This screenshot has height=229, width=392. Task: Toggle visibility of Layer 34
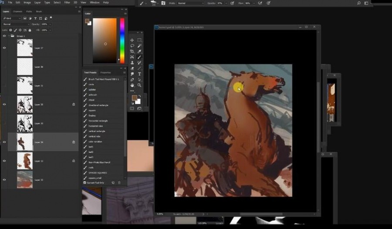[4, 142]
